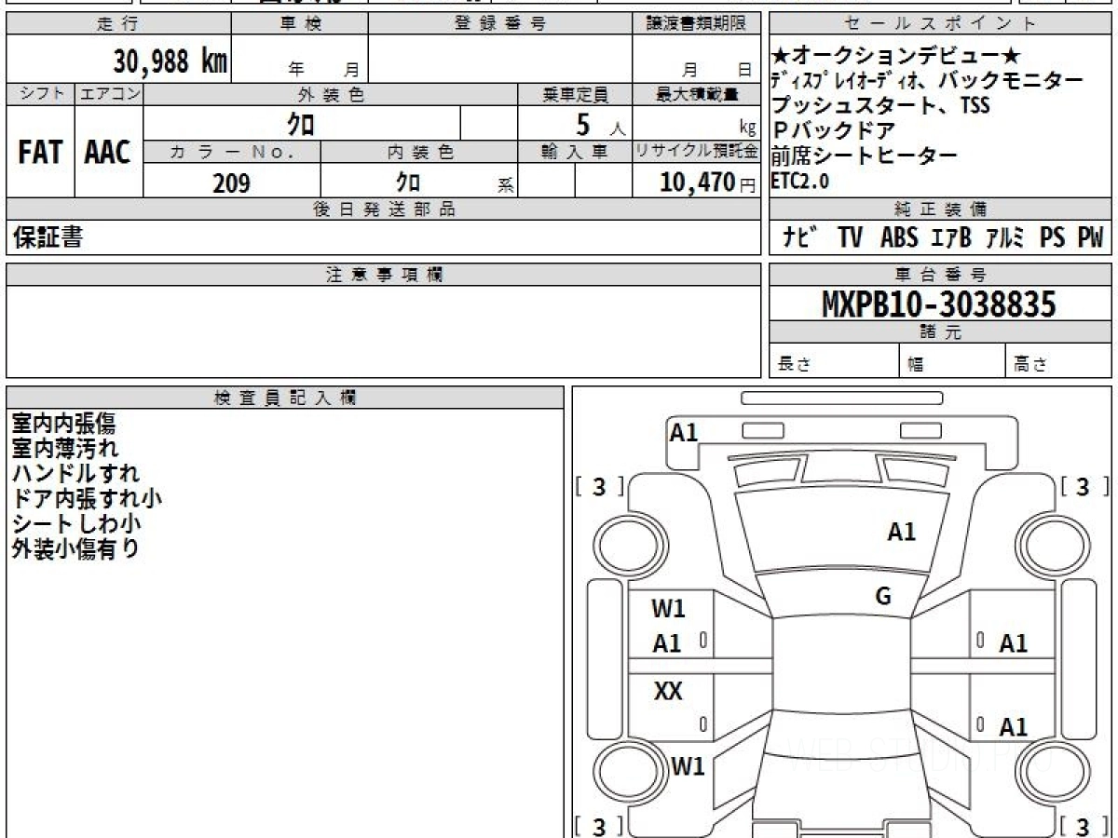This screenshot has width=1118, height=838.
Task: Click the カラーNo. header
Action: pyautogui.click(x=232, y=153)
